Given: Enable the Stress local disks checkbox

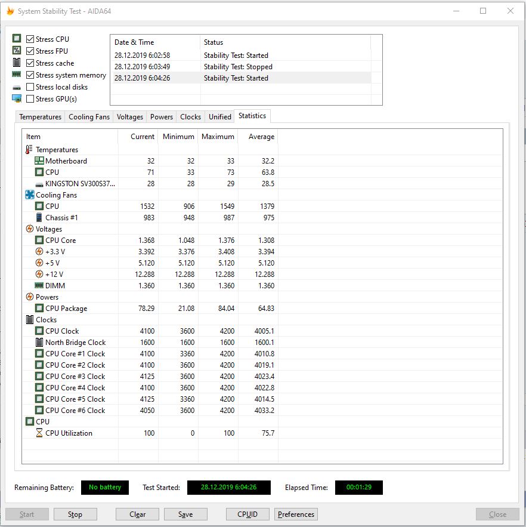Looking at the screenshot, I should (x=30, y=87).
